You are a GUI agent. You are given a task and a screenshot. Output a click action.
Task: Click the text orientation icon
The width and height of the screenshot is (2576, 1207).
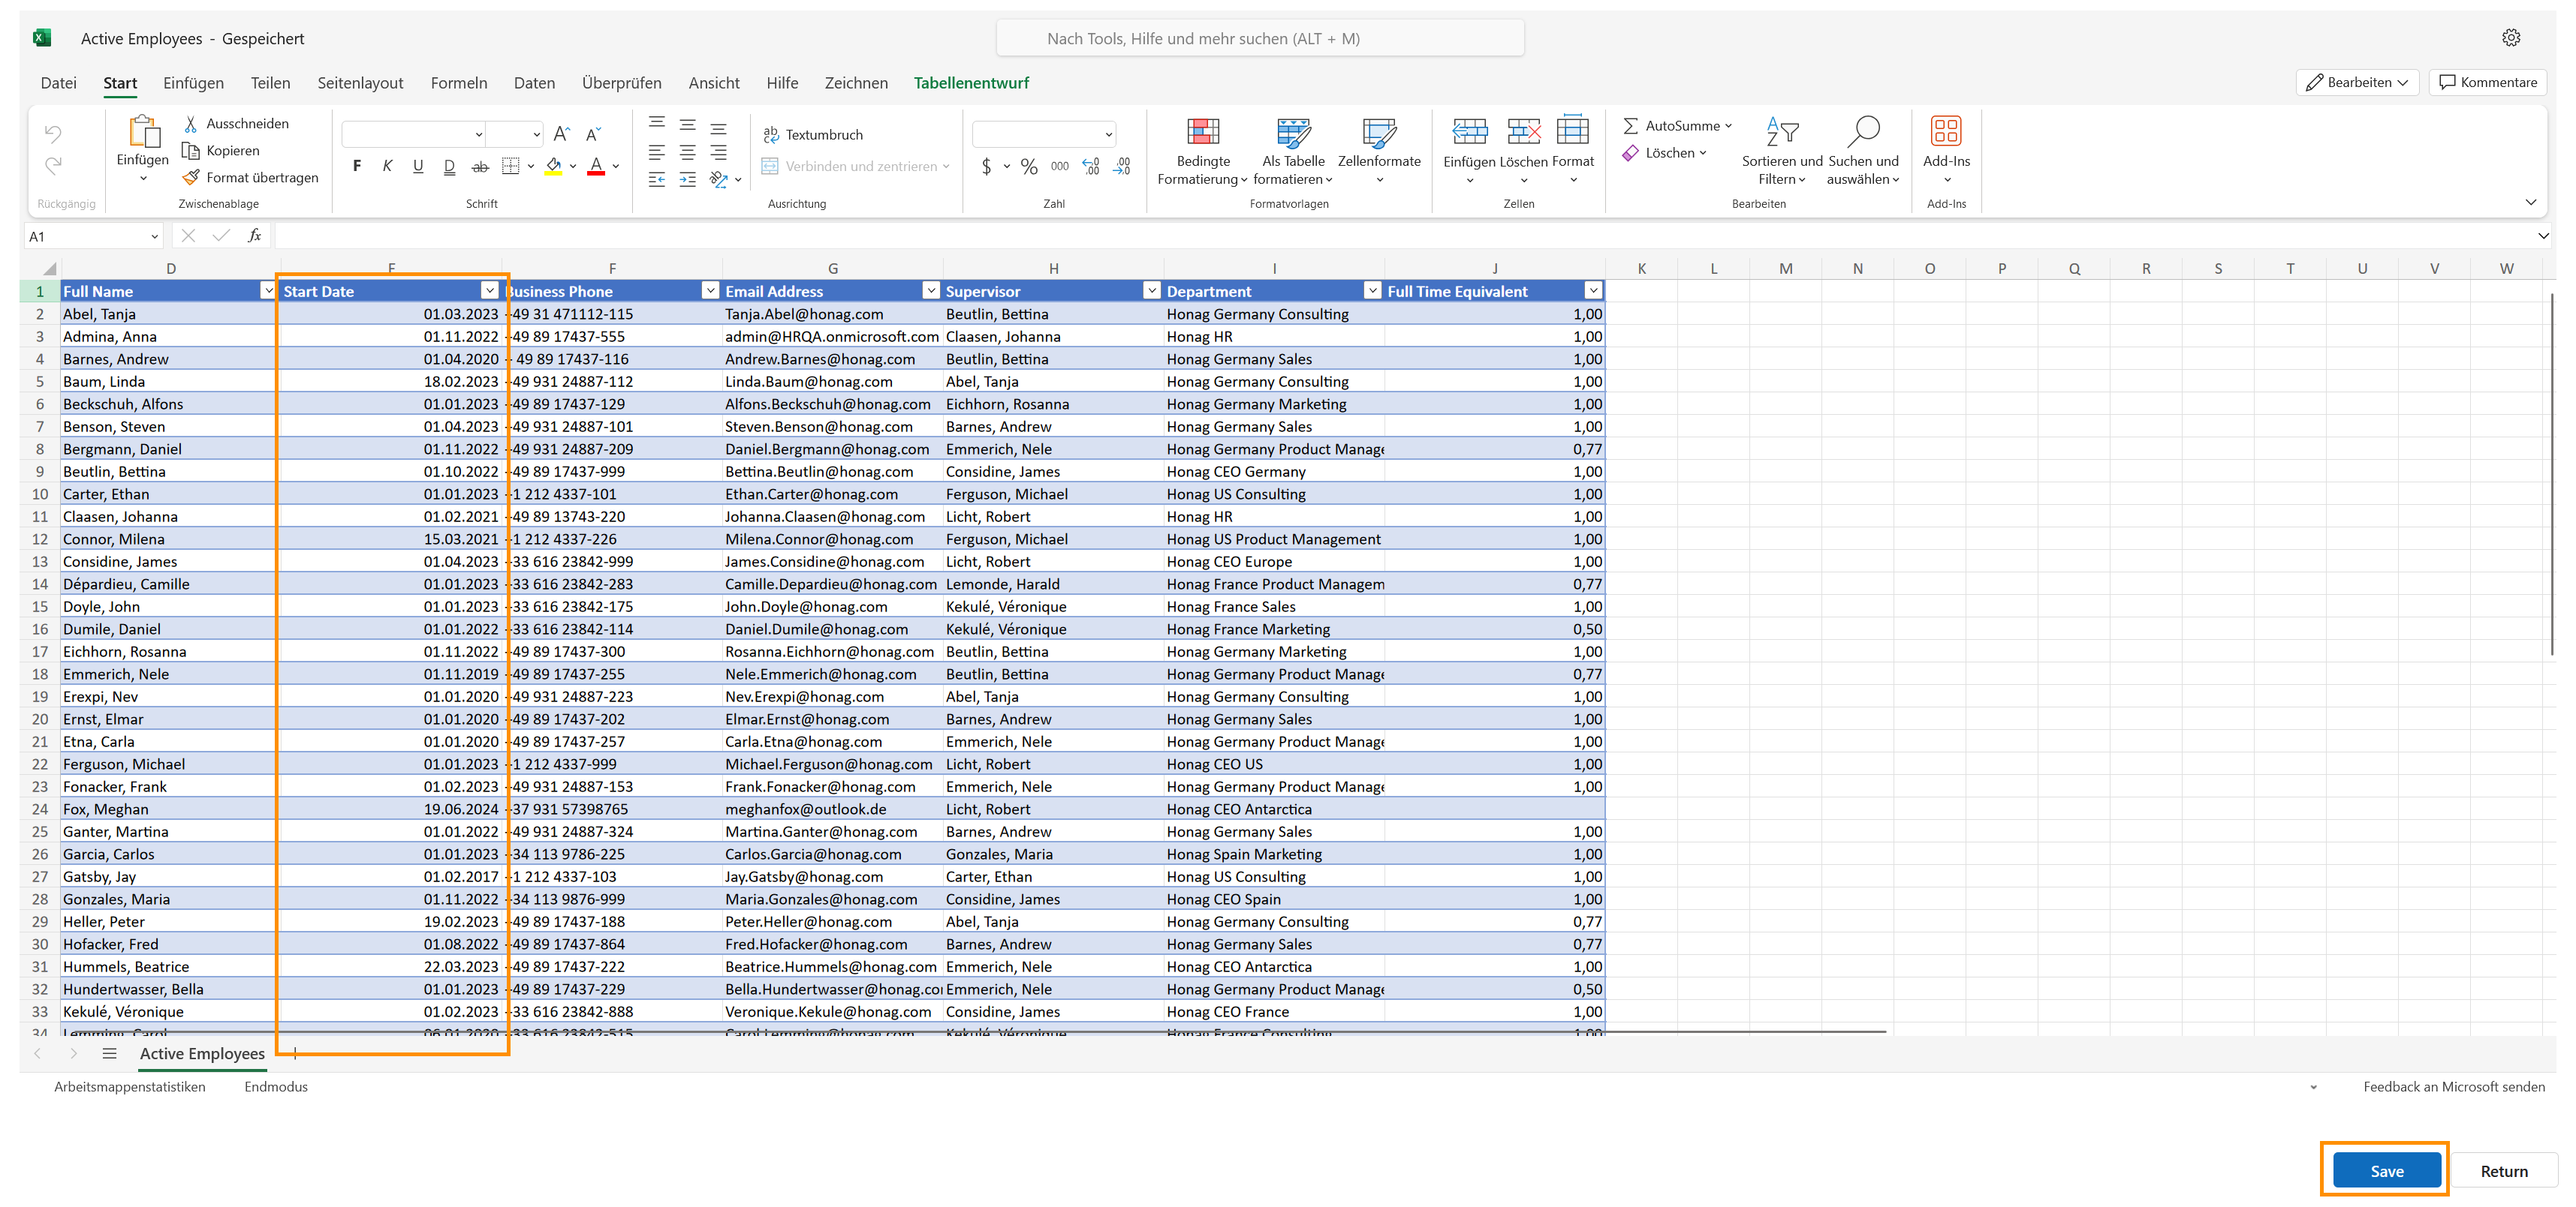click(x=718, y=180)
